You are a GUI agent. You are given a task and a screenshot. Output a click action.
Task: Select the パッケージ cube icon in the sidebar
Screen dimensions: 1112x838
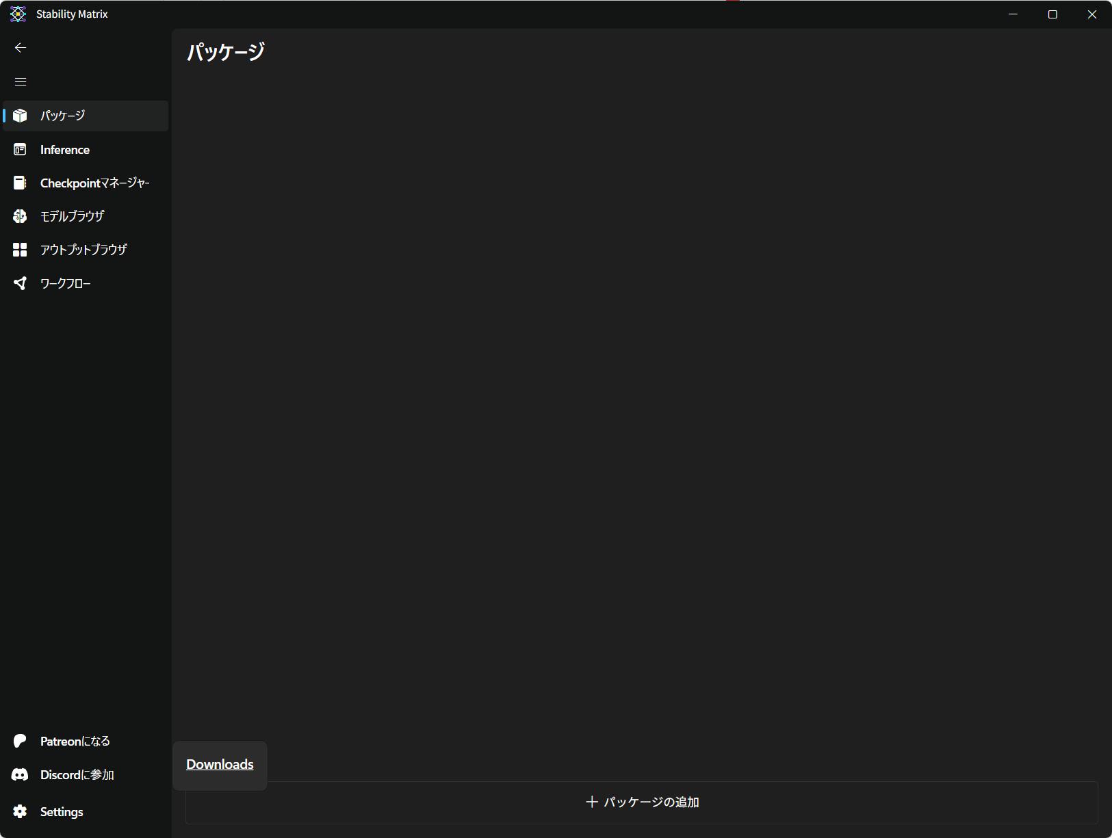click(20, 116)
